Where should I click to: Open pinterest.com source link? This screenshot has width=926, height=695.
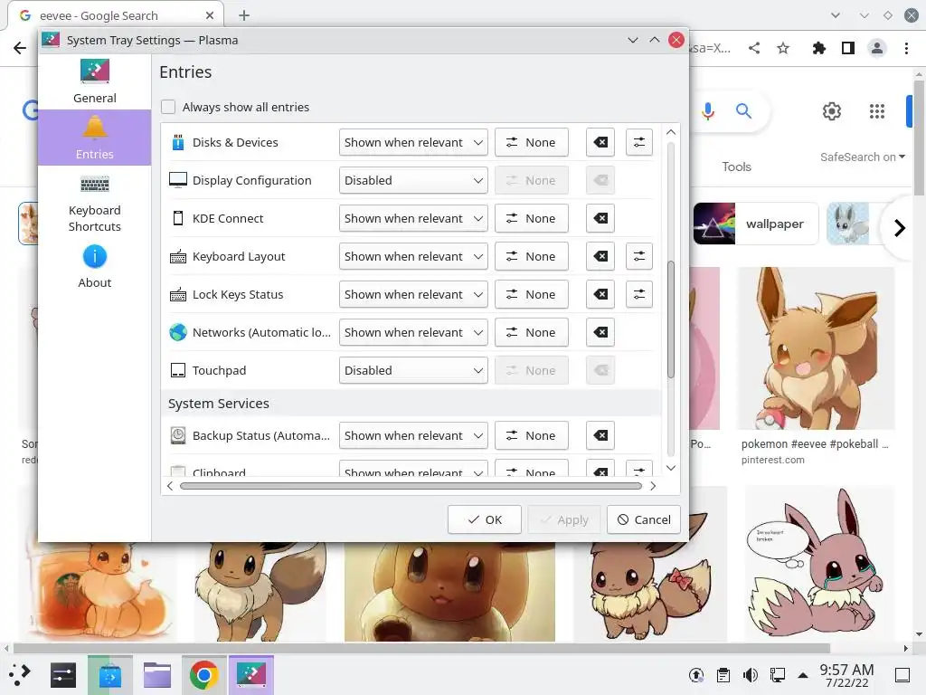click(x=772, y=460)
